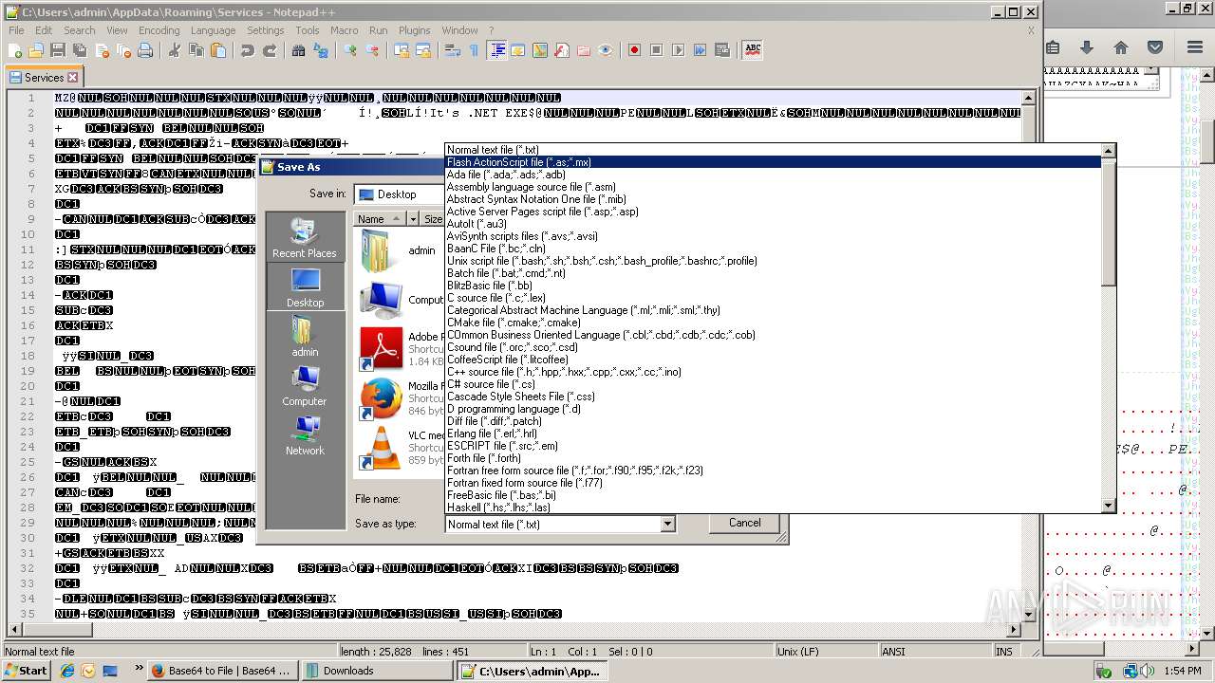Screen dimensions: 1215x683
Task: Click the file type list scrollbar thumb
Action: [1109, 221]
